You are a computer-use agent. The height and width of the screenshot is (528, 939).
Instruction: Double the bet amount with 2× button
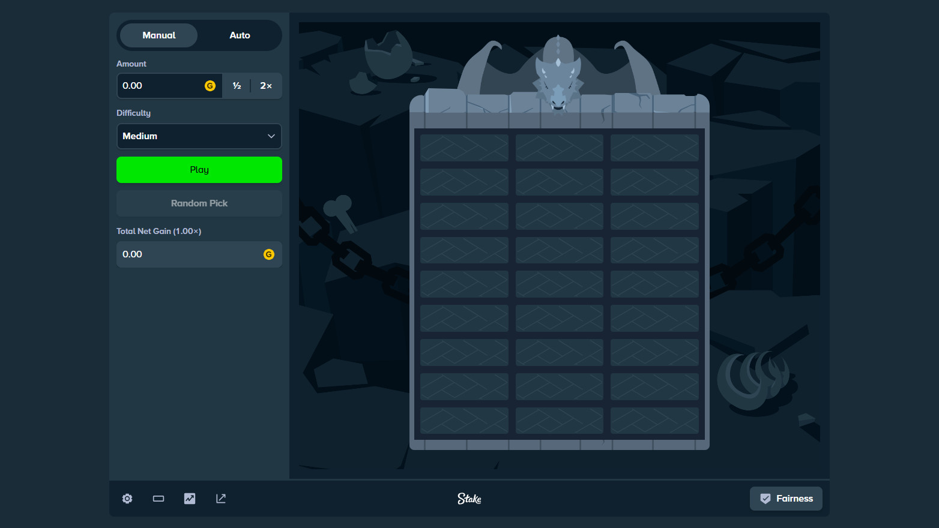click(x=266, y=86)
